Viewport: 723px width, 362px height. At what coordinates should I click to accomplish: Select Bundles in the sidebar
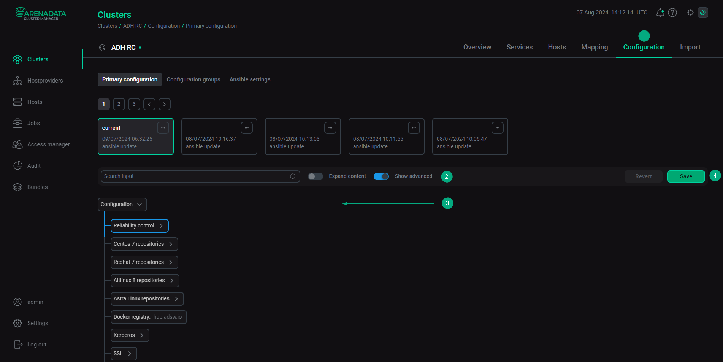coord(37,187)
